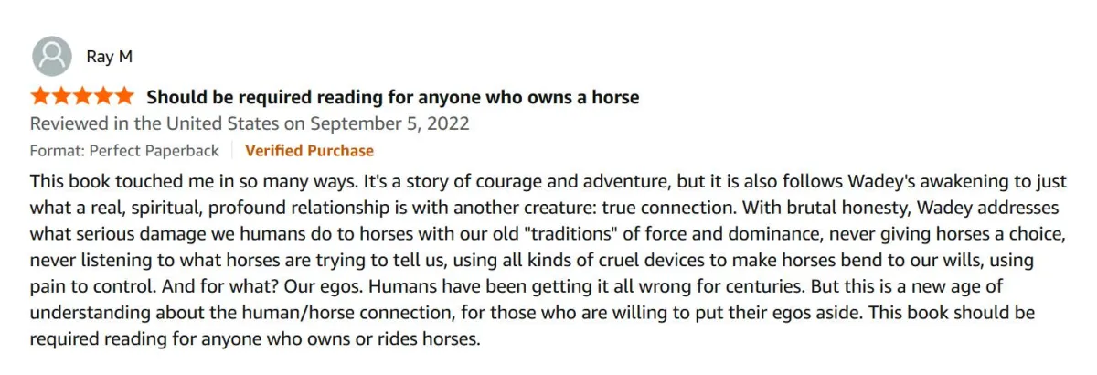Viewport: 1097px width, 375px height.
Task: Click the first orange rating star
Action: (x=41, y=97)
